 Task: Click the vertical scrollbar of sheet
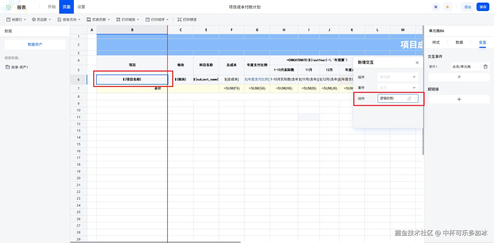click(x=423, y=90)
